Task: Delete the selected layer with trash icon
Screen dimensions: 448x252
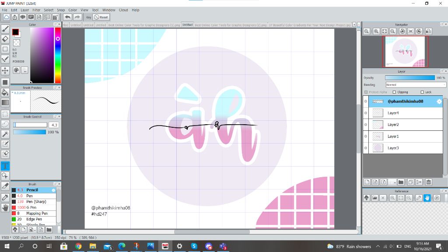Action: (428, 182)
